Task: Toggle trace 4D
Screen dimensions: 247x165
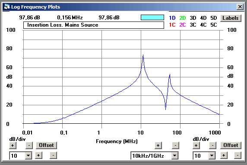Action: 203,18
